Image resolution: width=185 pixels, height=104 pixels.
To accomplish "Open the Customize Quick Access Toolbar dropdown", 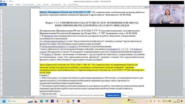I will (x=13, y=1).
